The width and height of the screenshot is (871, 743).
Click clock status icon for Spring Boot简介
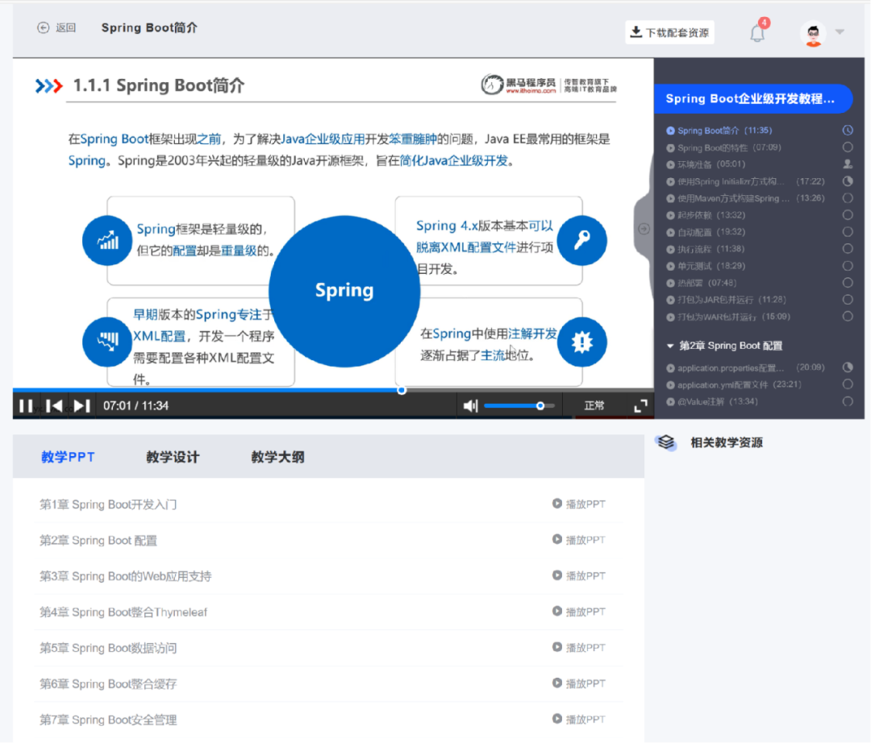coord(848,131)
